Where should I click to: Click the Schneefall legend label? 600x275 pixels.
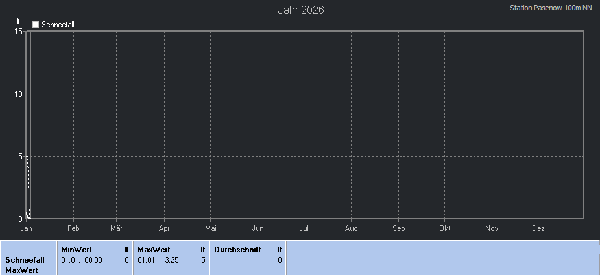[58, 25]
